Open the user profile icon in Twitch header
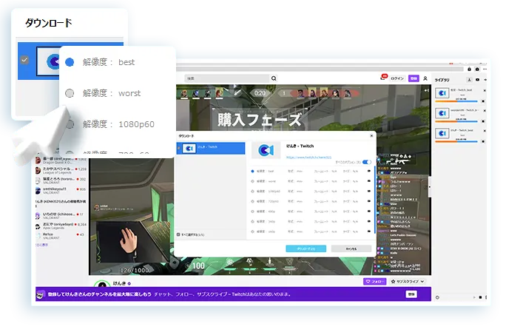 coord(425,78)
